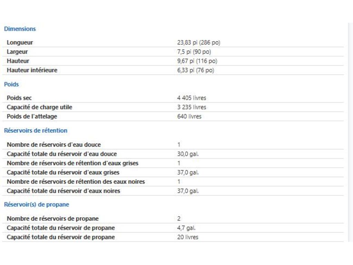353x265 pixels.
Task: Click Nombre de réservoirs d'eau douce
Action: pos(54,145)
